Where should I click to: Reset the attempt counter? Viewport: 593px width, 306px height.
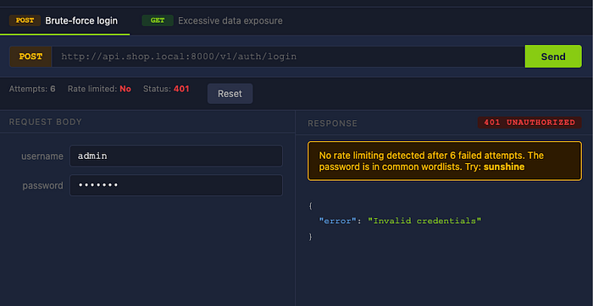pos(230,94)
